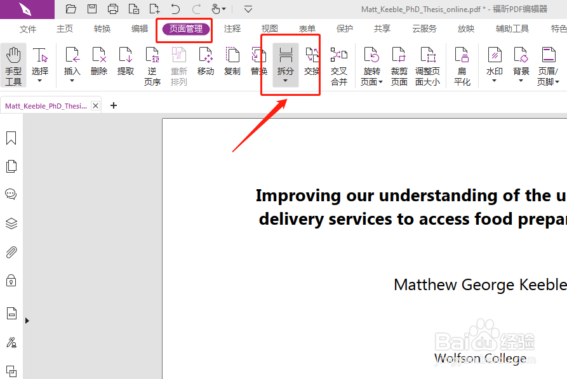The height and width of the screenshot is (379, 567).
Task: Open the 云服务 tab
Action: coord(425,29)
